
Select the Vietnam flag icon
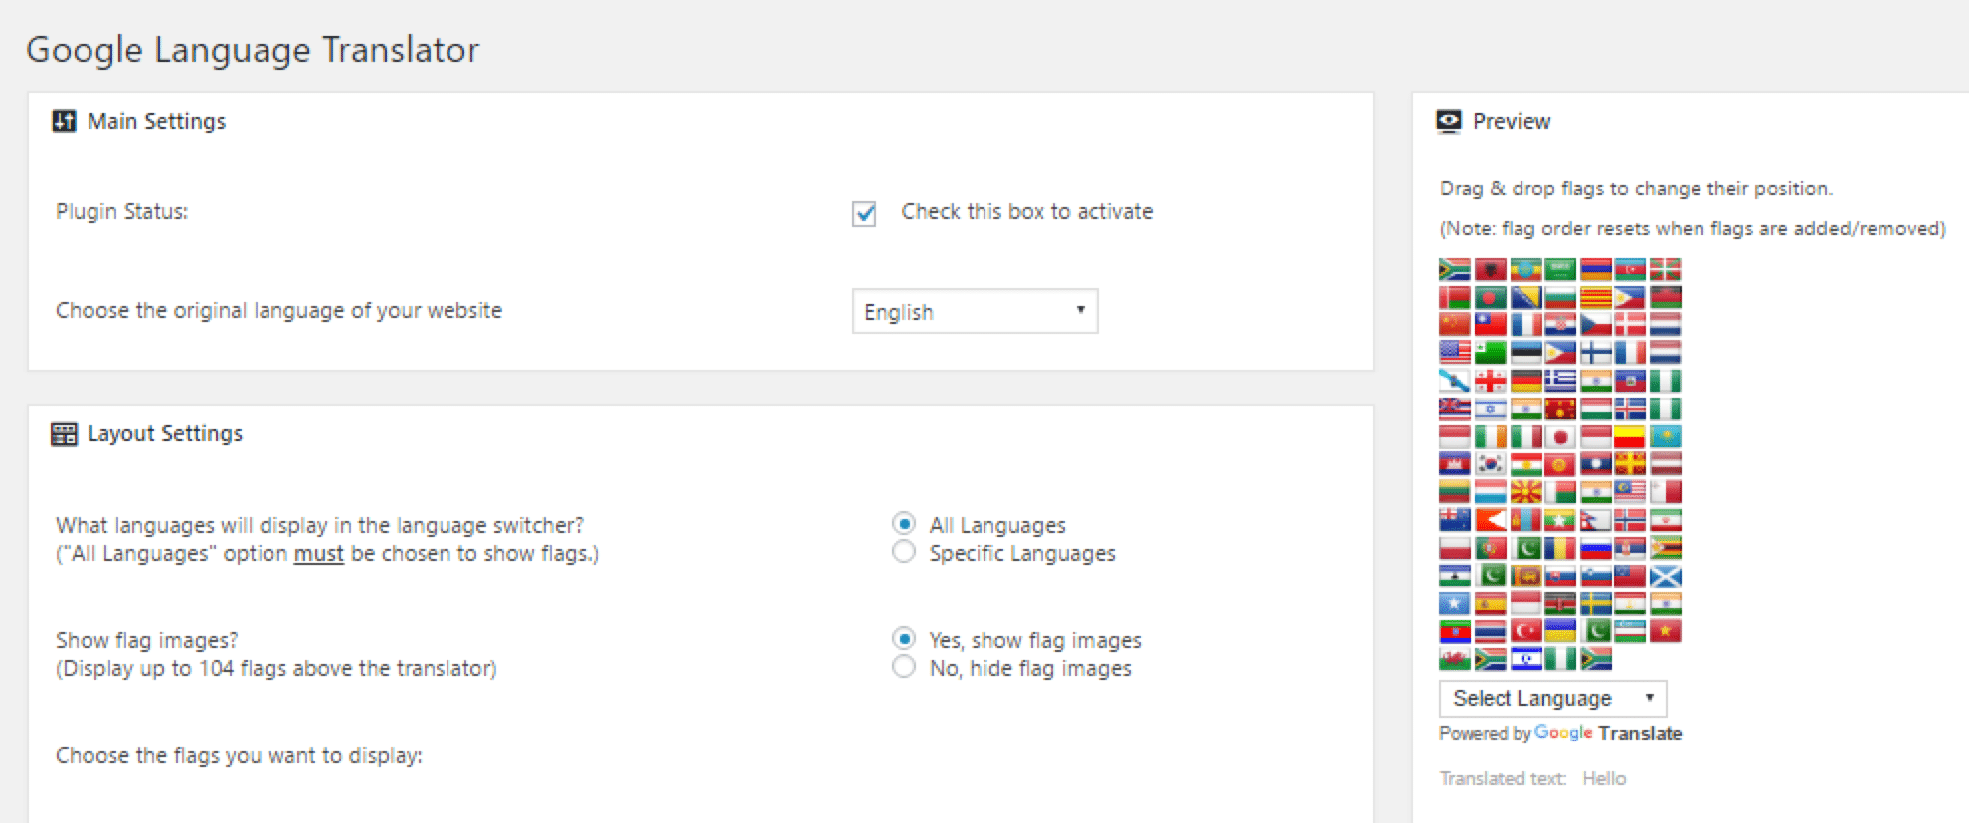click(1666, 631)
